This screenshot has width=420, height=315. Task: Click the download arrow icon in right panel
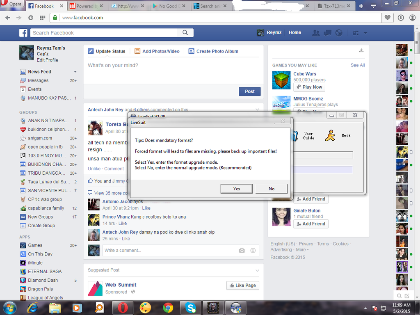[x=361, y=50]
